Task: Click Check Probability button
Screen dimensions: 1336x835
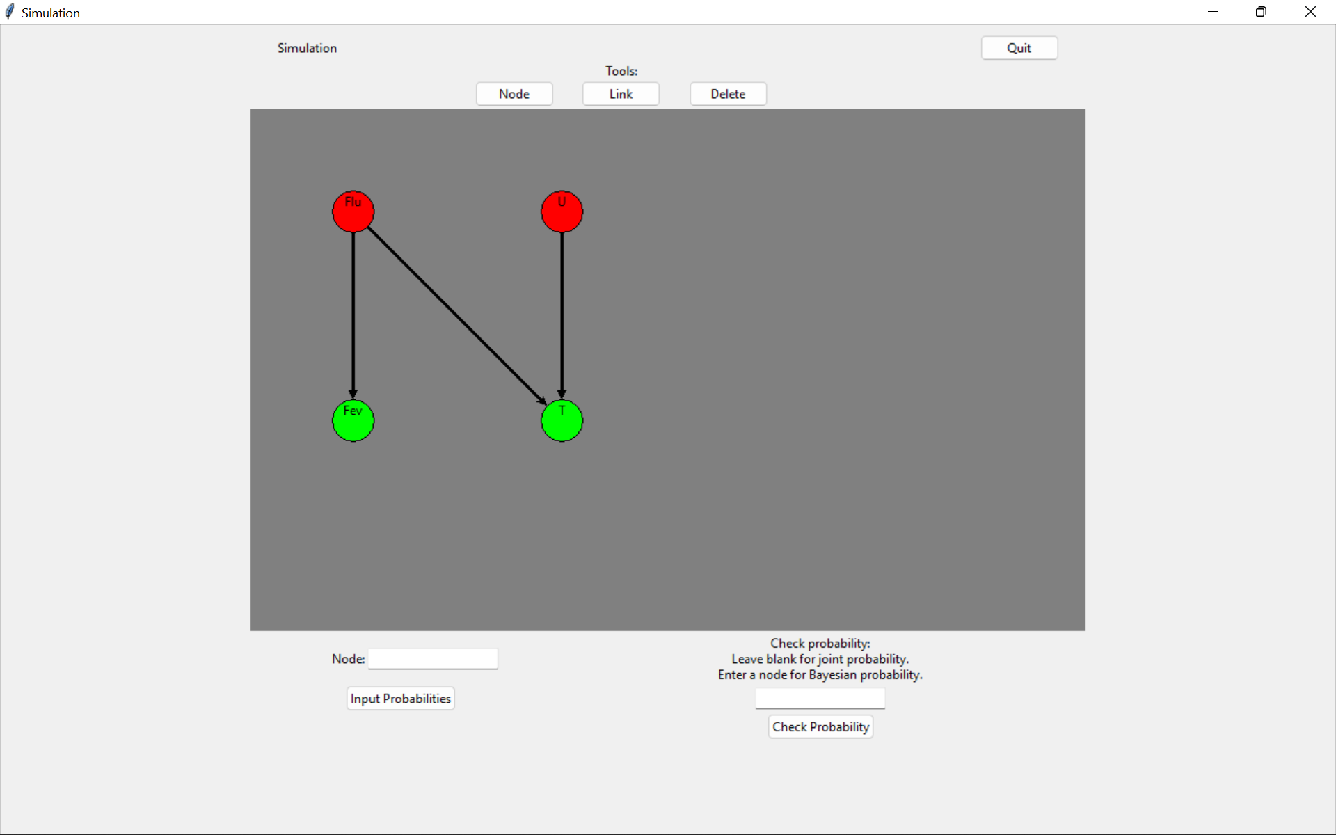Action: click(x=820, y=726)
